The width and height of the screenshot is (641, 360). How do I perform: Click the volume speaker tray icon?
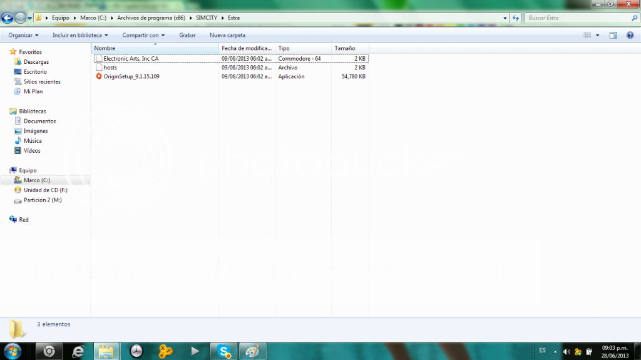[x=567, y=351]
